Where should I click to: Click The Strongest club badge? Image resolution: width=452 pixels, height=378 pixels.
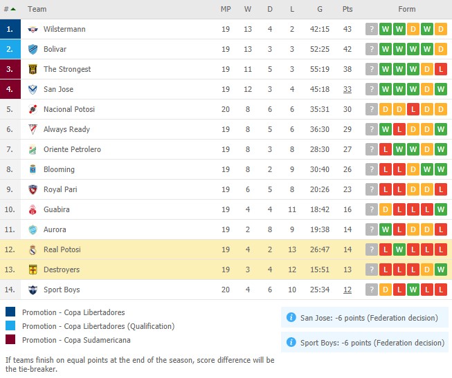(x=33, y=69)
